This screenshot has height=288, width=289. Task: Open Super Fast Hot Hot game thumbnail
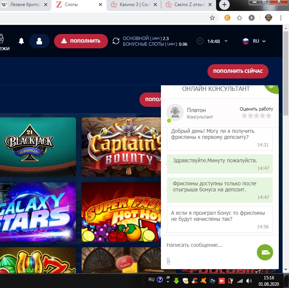(121, 212)
